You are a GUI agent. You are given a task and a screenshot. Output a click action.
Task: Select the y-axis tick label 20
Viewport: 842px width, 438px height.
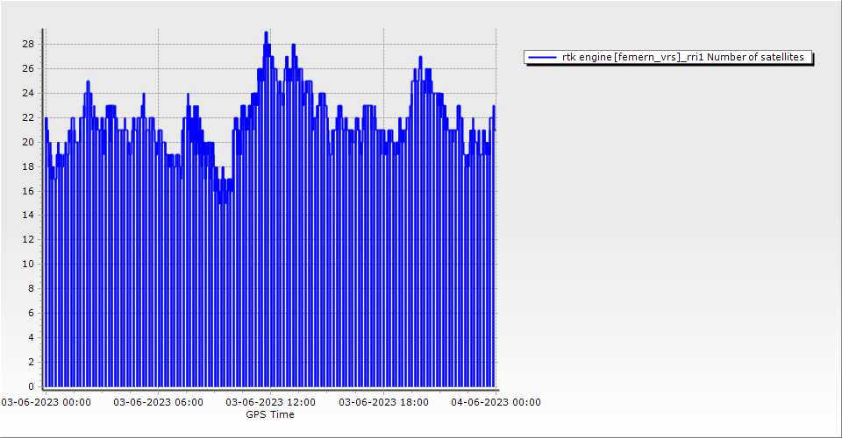(29, 142)
